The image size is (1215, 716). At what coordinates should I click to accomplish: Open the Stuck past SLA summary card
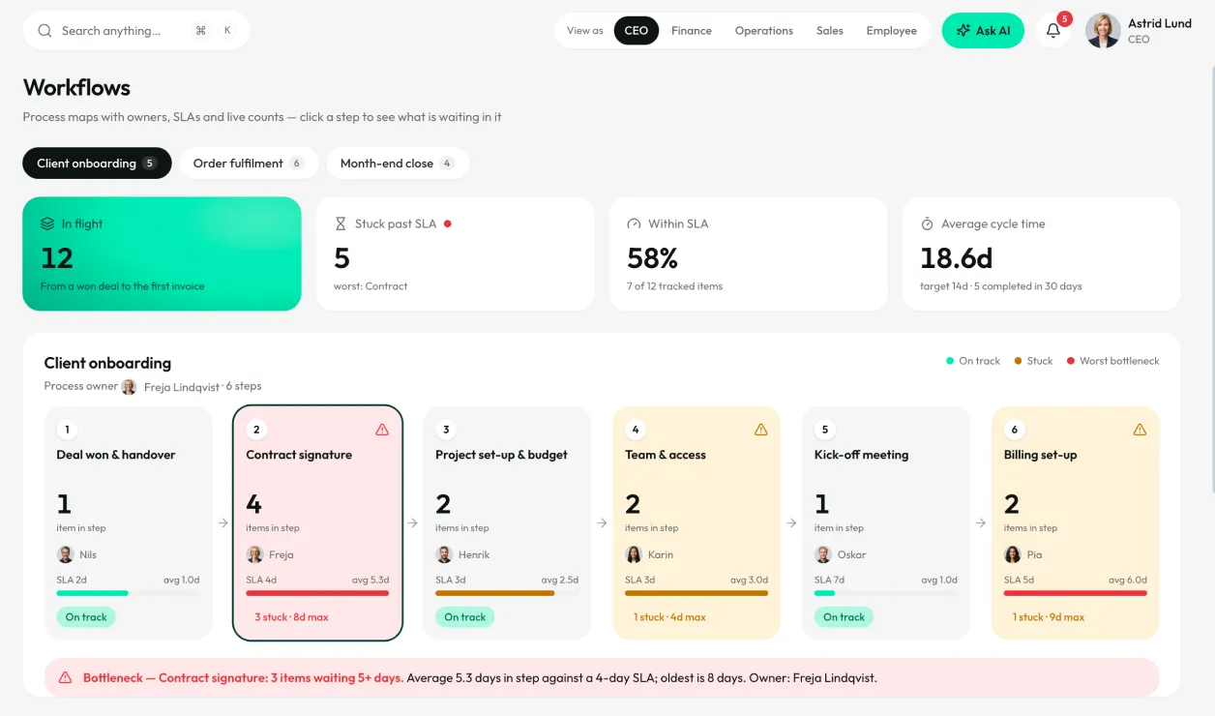coord(456,254)
